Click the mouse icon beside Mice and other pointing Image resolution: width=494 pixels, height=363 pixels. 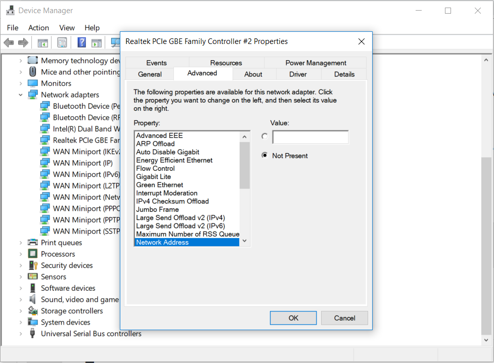[x=32, y=71]
